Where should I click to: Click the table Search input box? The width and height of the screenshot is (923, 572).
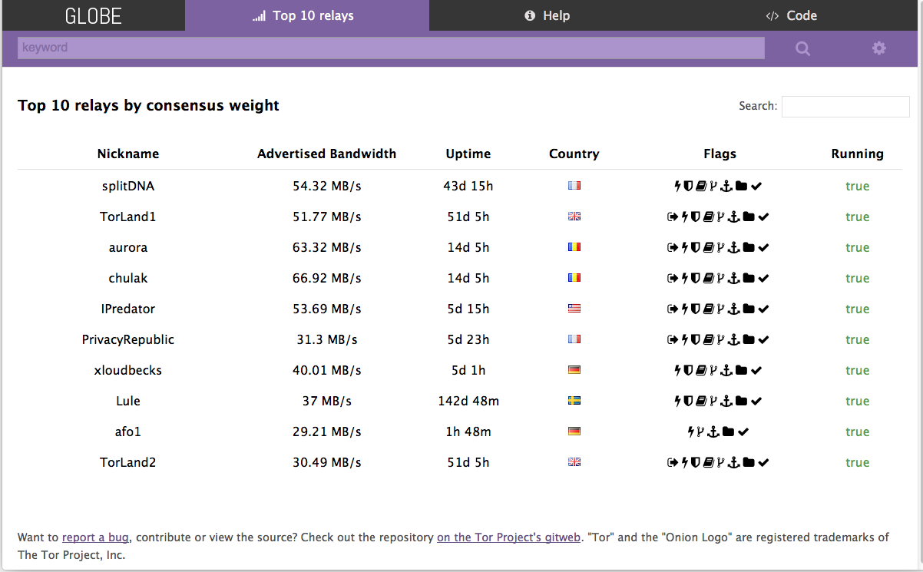845,107
